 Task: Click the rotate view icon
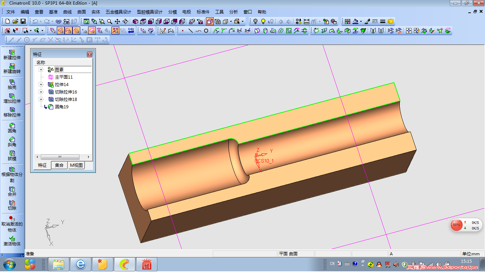125,21
